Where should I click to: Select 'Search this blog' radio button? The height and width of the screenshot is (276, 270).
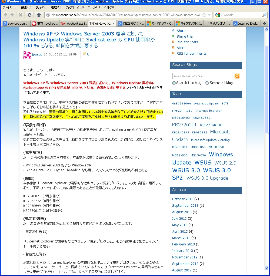click(174, 83)
